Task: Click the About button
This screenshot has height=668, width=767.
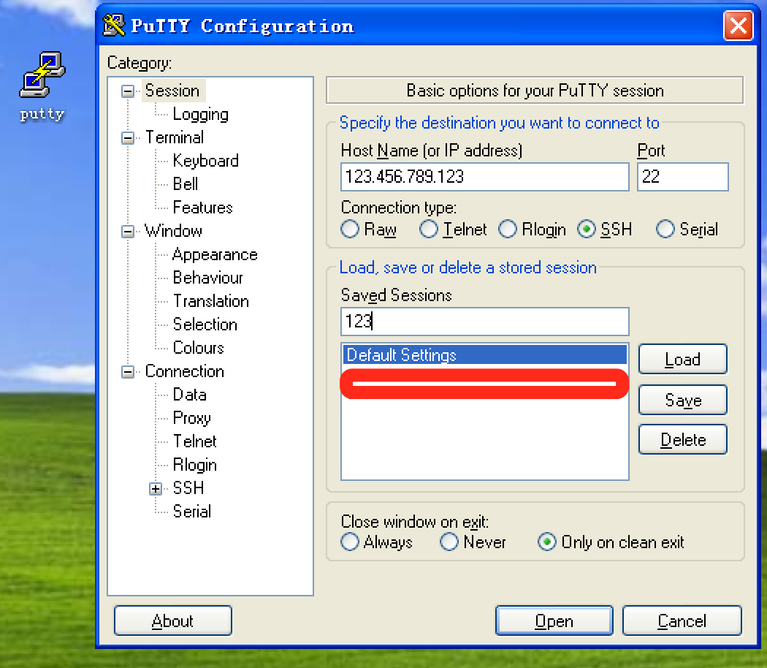Action: [172, 620]
